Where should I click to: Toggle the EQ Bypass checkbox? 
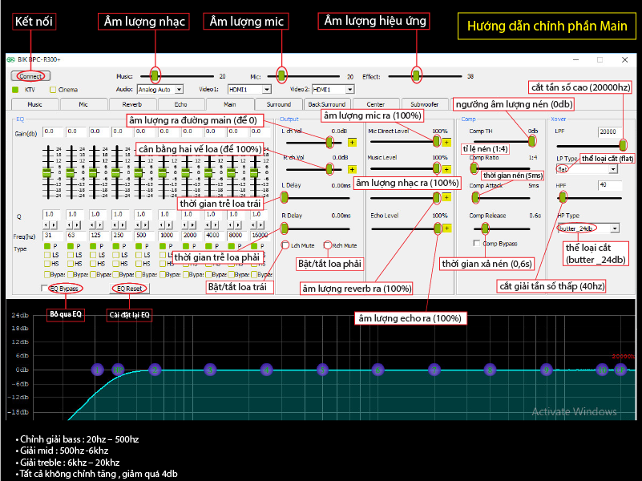pos(44,289)
